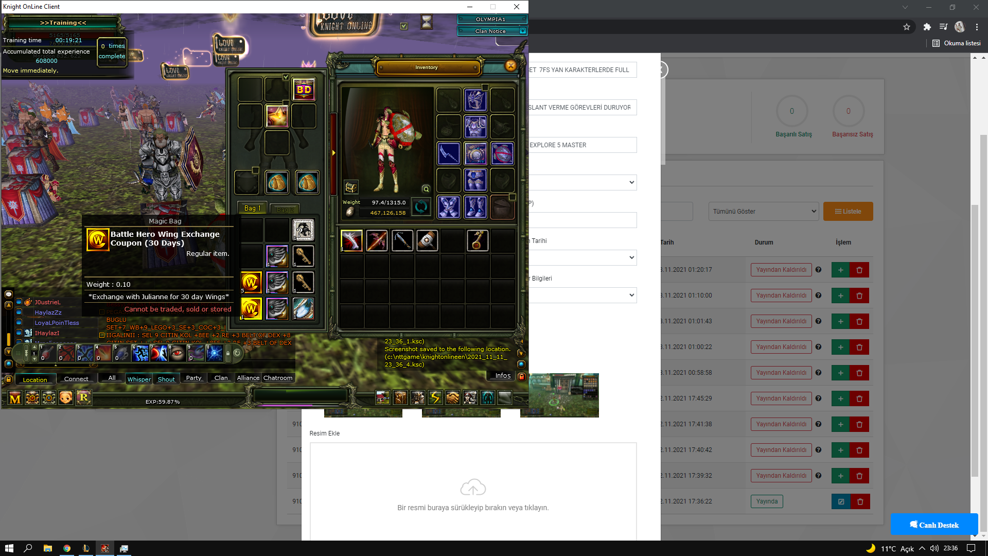Toggle the red lock beside Info5
Screen dimensions: 988x556
pyautogui.click(x=521, y=376)
